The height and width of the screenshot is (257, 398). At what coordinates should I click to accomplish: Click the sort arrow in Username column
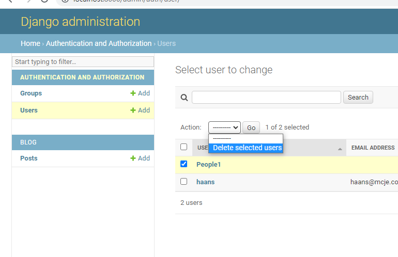[x=340, y=149]
